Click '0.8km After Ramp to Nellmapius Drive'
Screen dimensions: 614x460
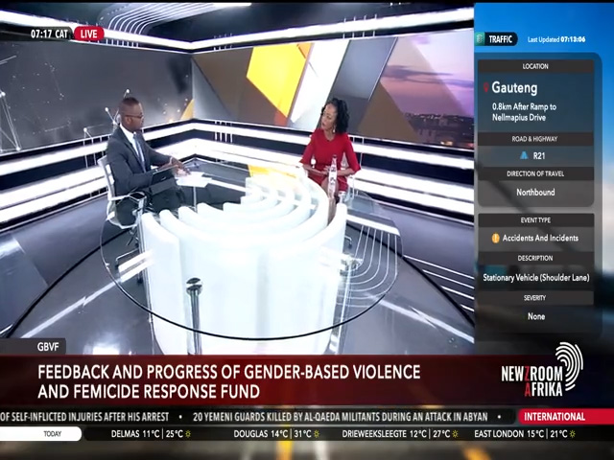524,112
